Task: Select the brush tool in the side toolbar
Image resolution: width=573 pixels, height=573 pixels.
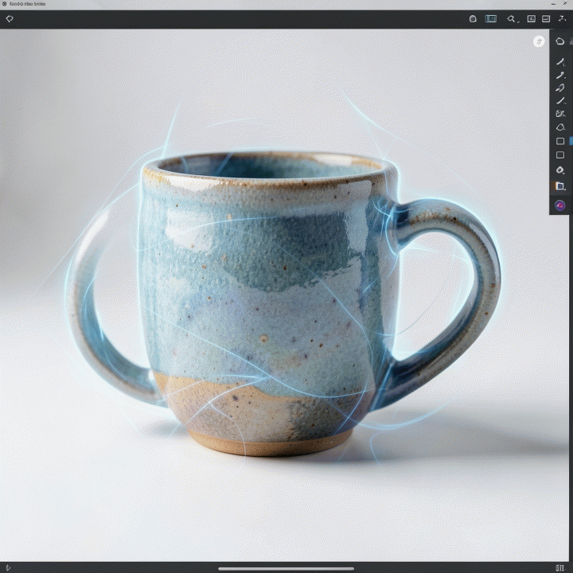Action: click(560, 75)
